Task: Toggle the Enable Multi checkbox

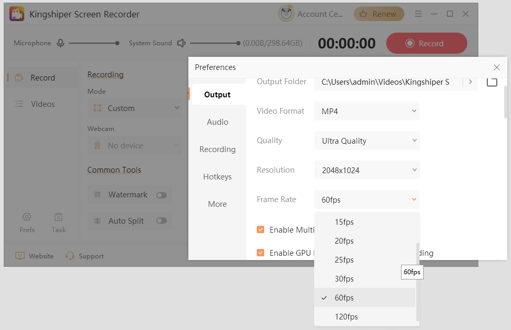Action: pos(260,229)
